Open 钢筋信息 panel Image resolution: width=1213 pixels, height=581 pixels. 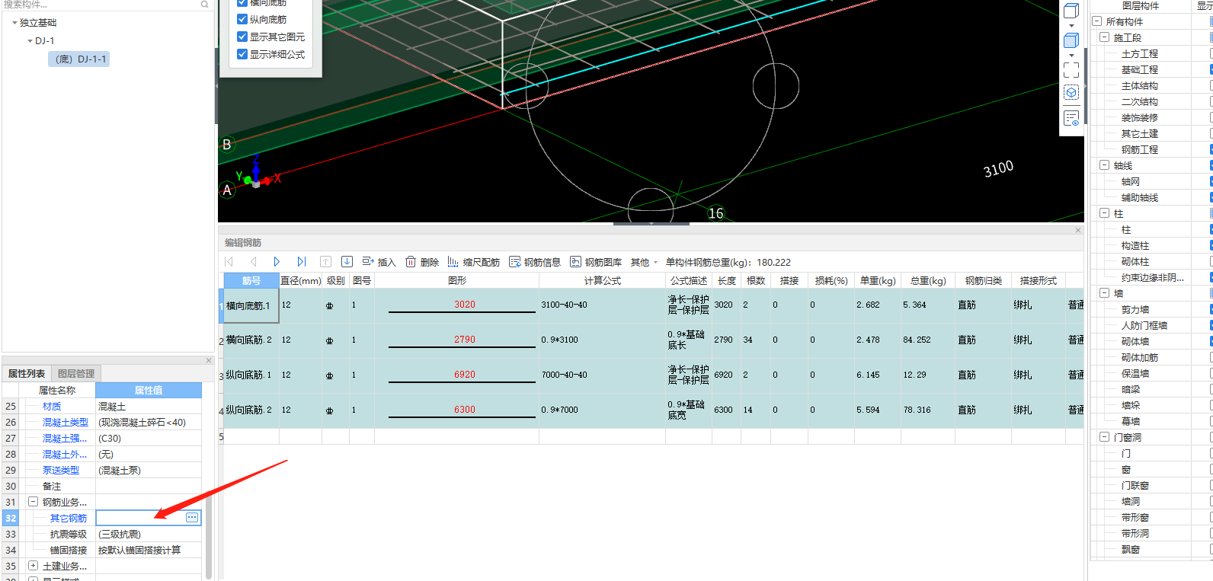click(x=535, y=262)
